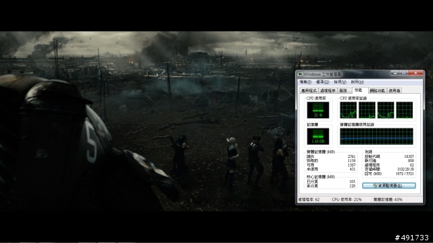Click the second CPU usage history graph
Image resolution: width=433 pixels, height=243 pixels.
tap(367, 110)
